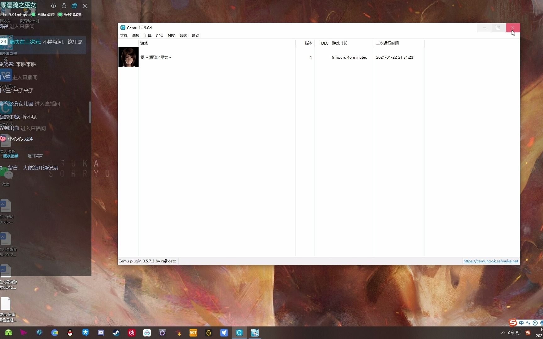Open the NFC menu in Cemu

tap(171, 35)
